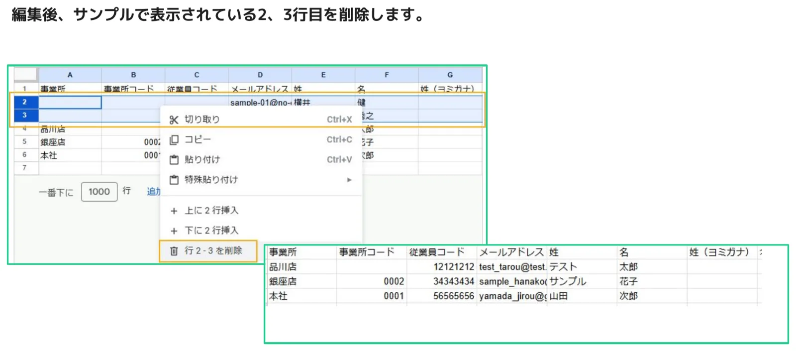Screen dimensions: 796x351
Task: Click the plus icon for 下に 2 行挿入
Action: [174, 231]
